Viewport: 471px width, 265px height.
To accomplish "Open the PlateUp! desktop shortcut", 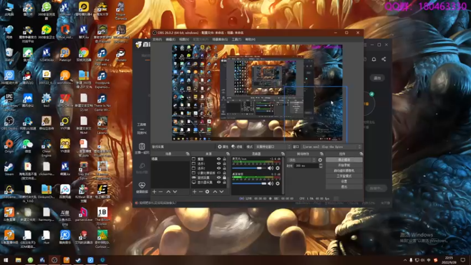I will [65, 55].
